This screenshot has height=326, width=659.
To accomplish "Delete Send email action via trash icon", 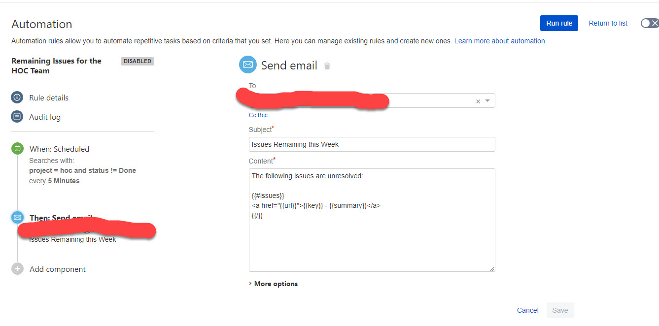I will click(327, 66).
